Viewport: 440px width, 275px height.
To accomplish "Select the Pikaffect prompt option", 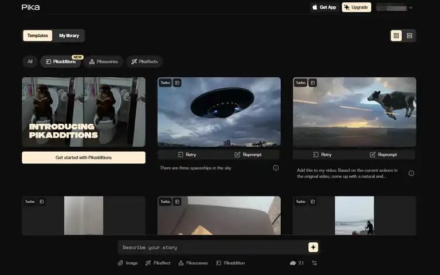I will [158, 263].
